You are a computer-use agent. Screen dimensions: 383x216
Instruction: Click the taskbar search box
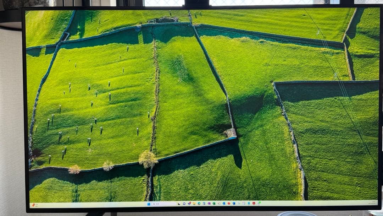click(163, 205)
